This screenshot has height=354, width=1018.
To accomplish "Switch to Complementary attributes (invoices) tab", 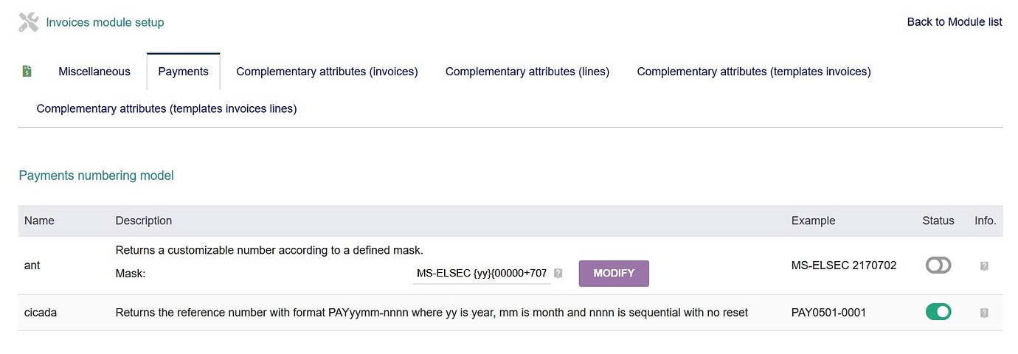I will click(x=327, y=72).
